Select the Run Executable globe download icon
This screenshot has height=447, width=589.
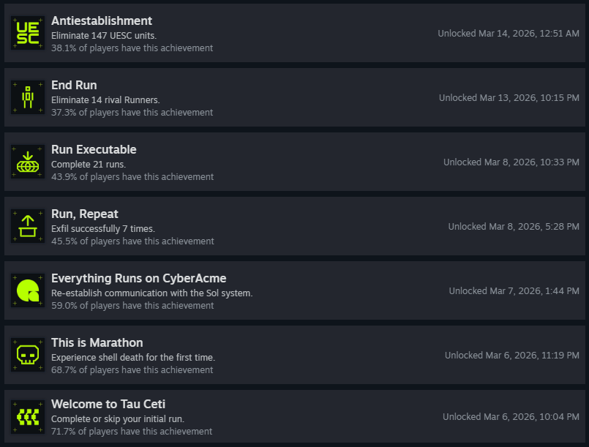pyautogui.click(x=28, y=162)
